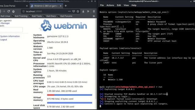Open the Kali Training bookmark
Screen dimensions: 195x110
(x=20, y=16)
